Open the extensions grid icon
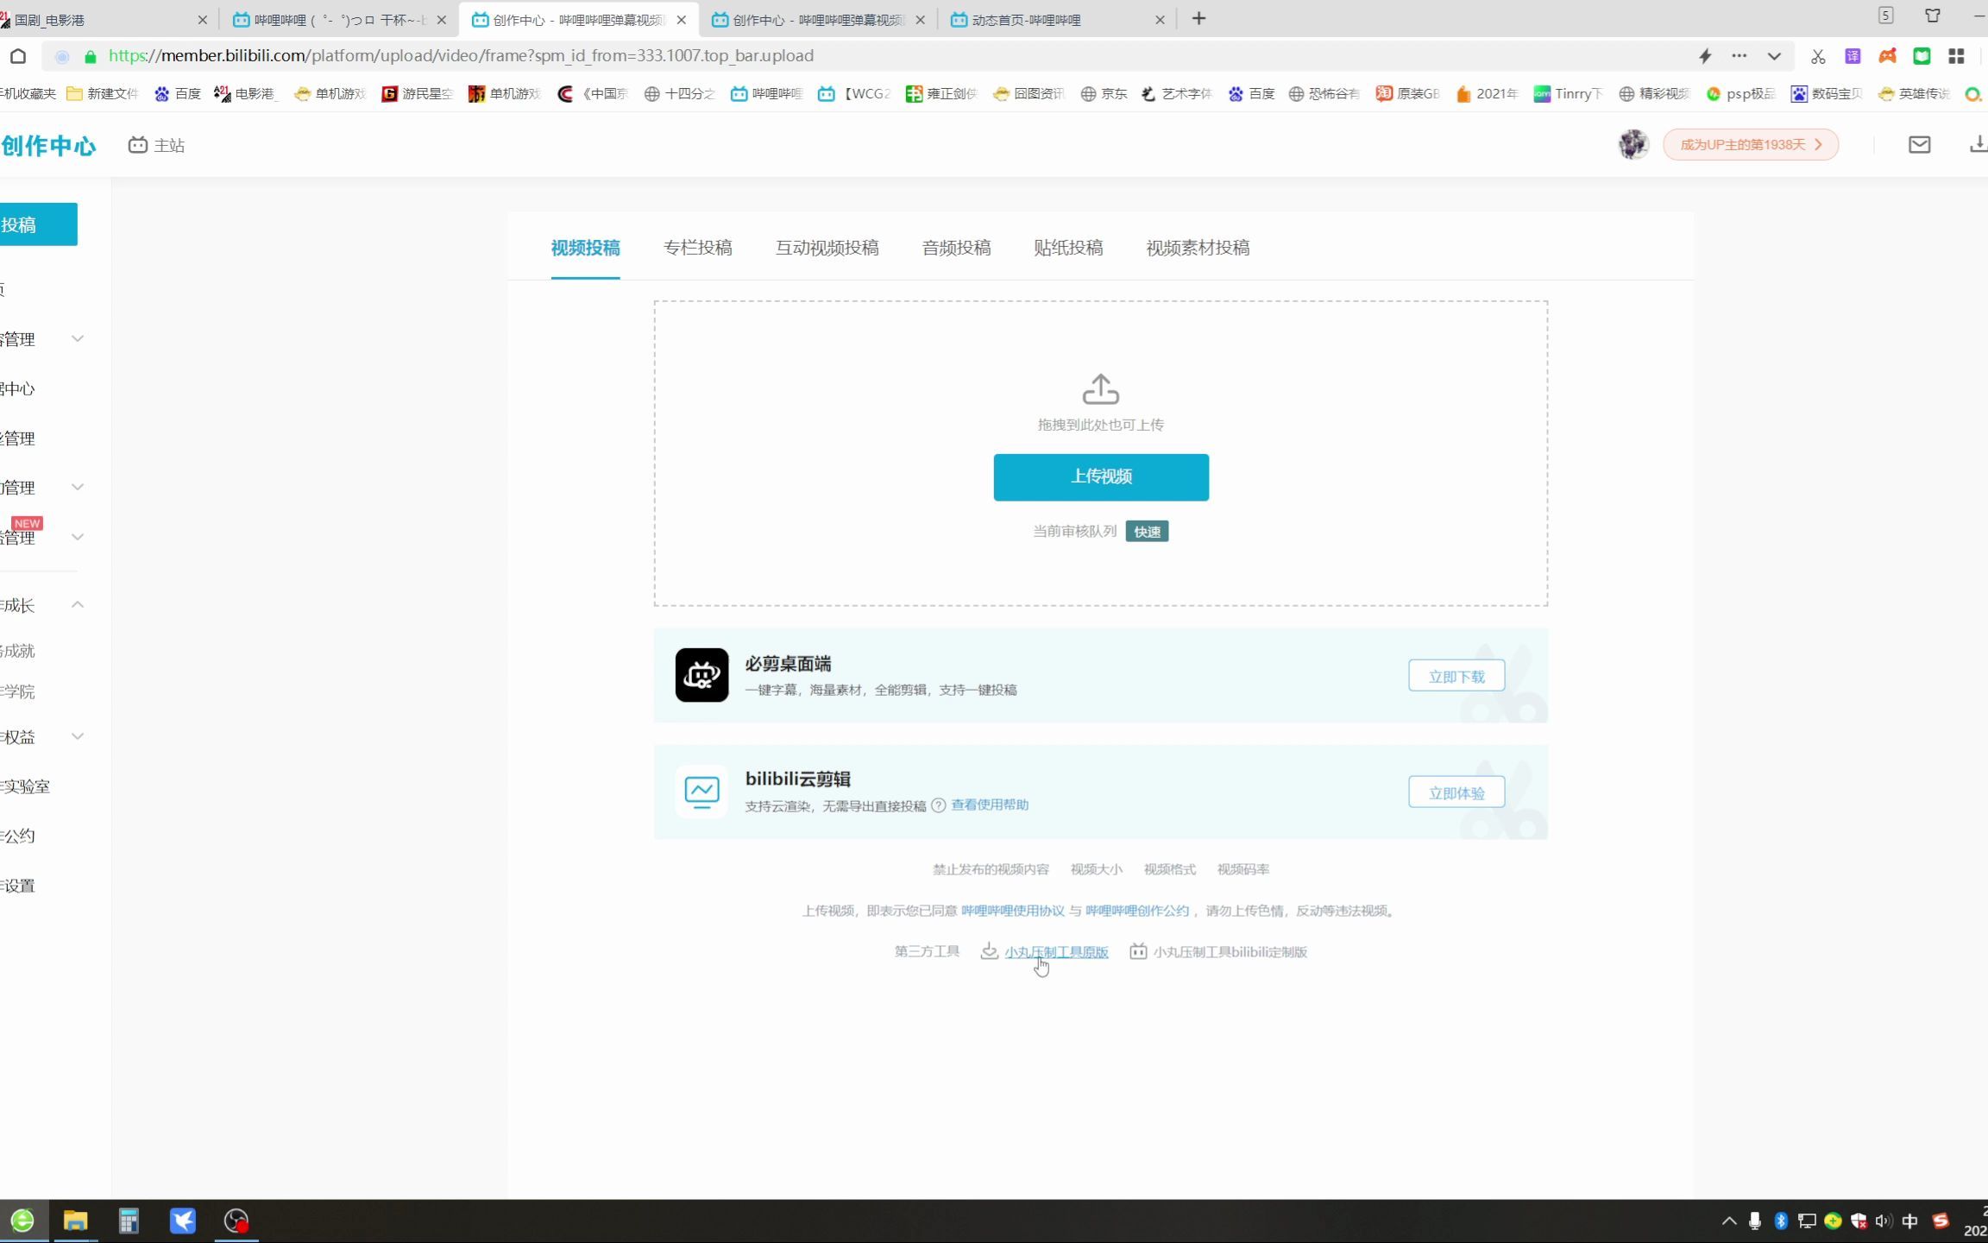The height and width of the screenshot is (1243, 1988). point(1956,56)
